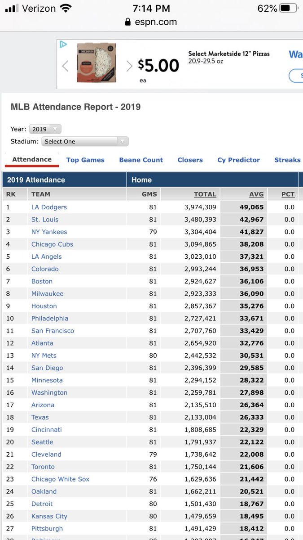
Task: Open the Cleveland team link
Action: point(46,454)
